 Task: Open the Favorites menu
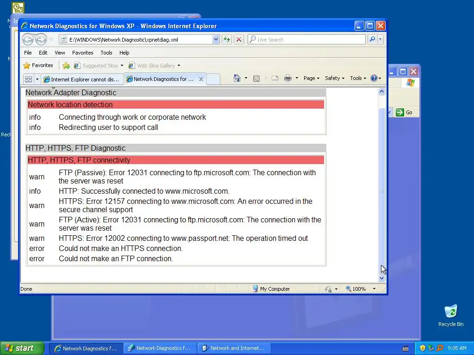point(82,53)
